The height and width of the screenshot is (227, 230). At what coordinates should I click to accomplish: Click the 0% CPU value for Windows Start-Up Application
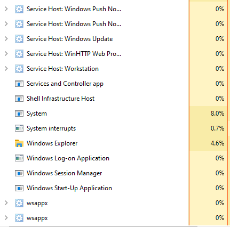click(x=220, y=188)
